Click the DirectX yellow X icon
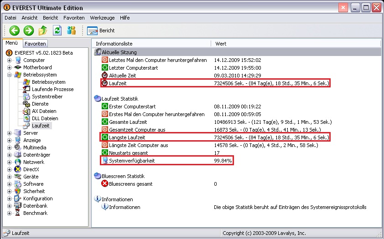This screenshot has width=384, height=239. click(18, 169)
